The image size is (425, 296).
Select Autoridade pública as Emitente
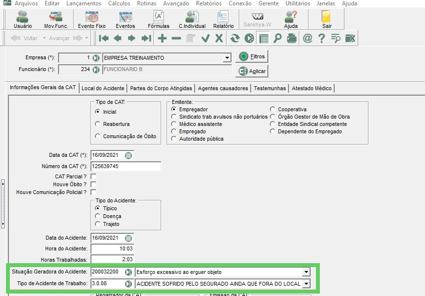coord(174,138)
